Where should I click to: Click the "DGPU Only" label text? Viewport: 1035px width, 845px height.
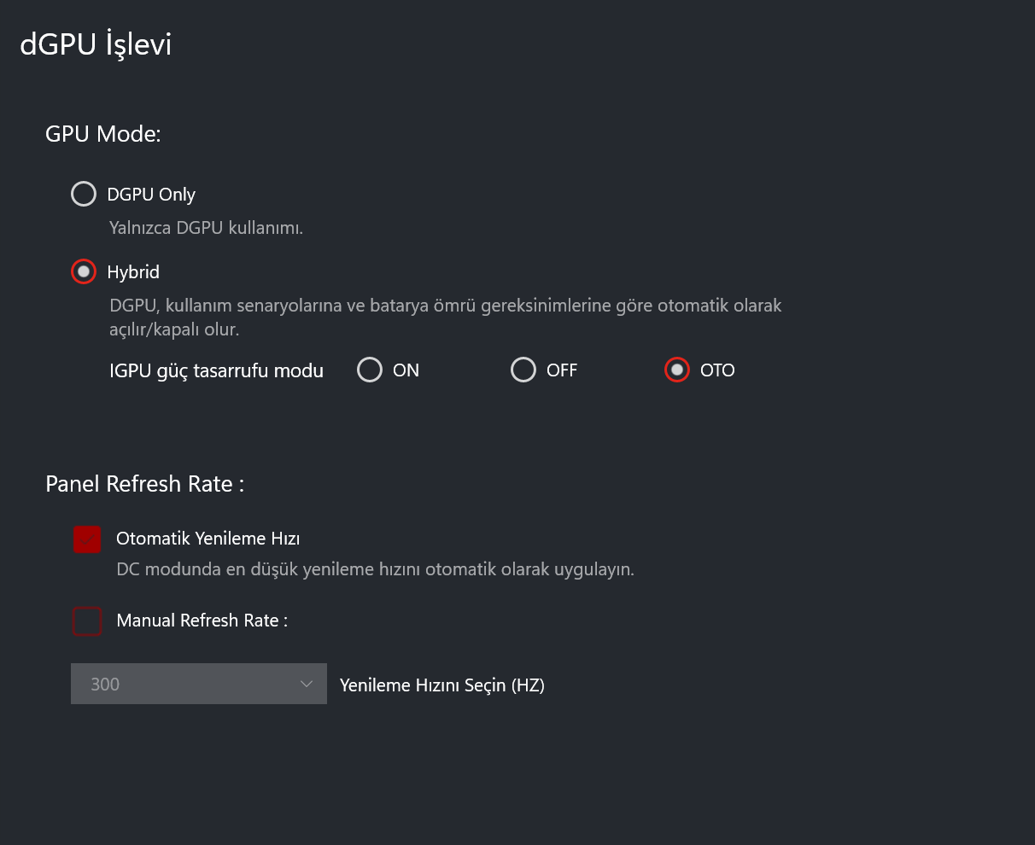151,195
